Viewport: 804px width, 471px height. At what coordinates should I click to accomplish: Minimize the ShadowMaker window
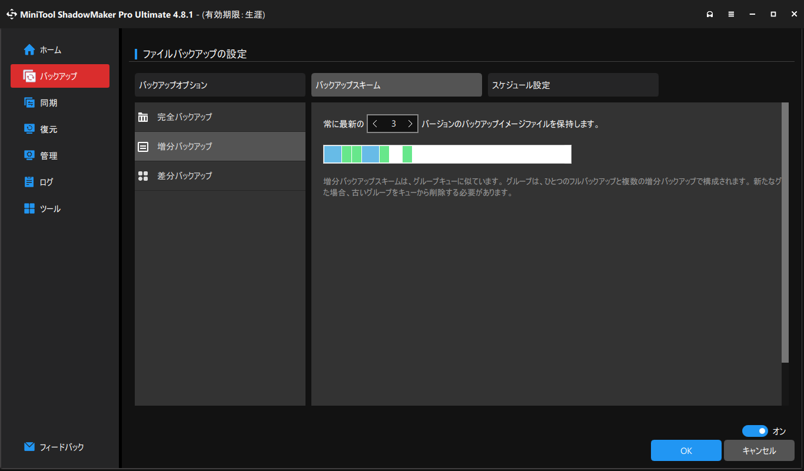coord(752,14)
